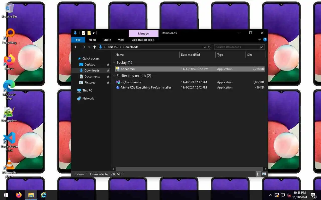Open Visual Studio Code desktop shortcut
321x200 pixels.
(9, 142)
